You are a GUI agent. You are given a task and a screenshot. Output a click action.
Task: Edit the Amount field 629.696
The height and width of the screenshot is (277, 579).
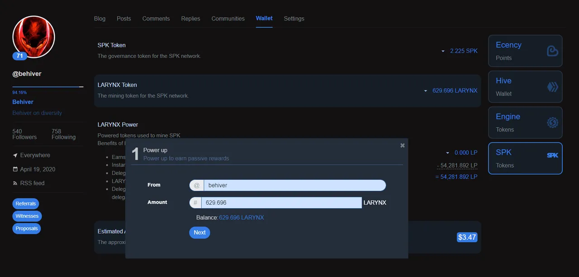tap(281, 203)
